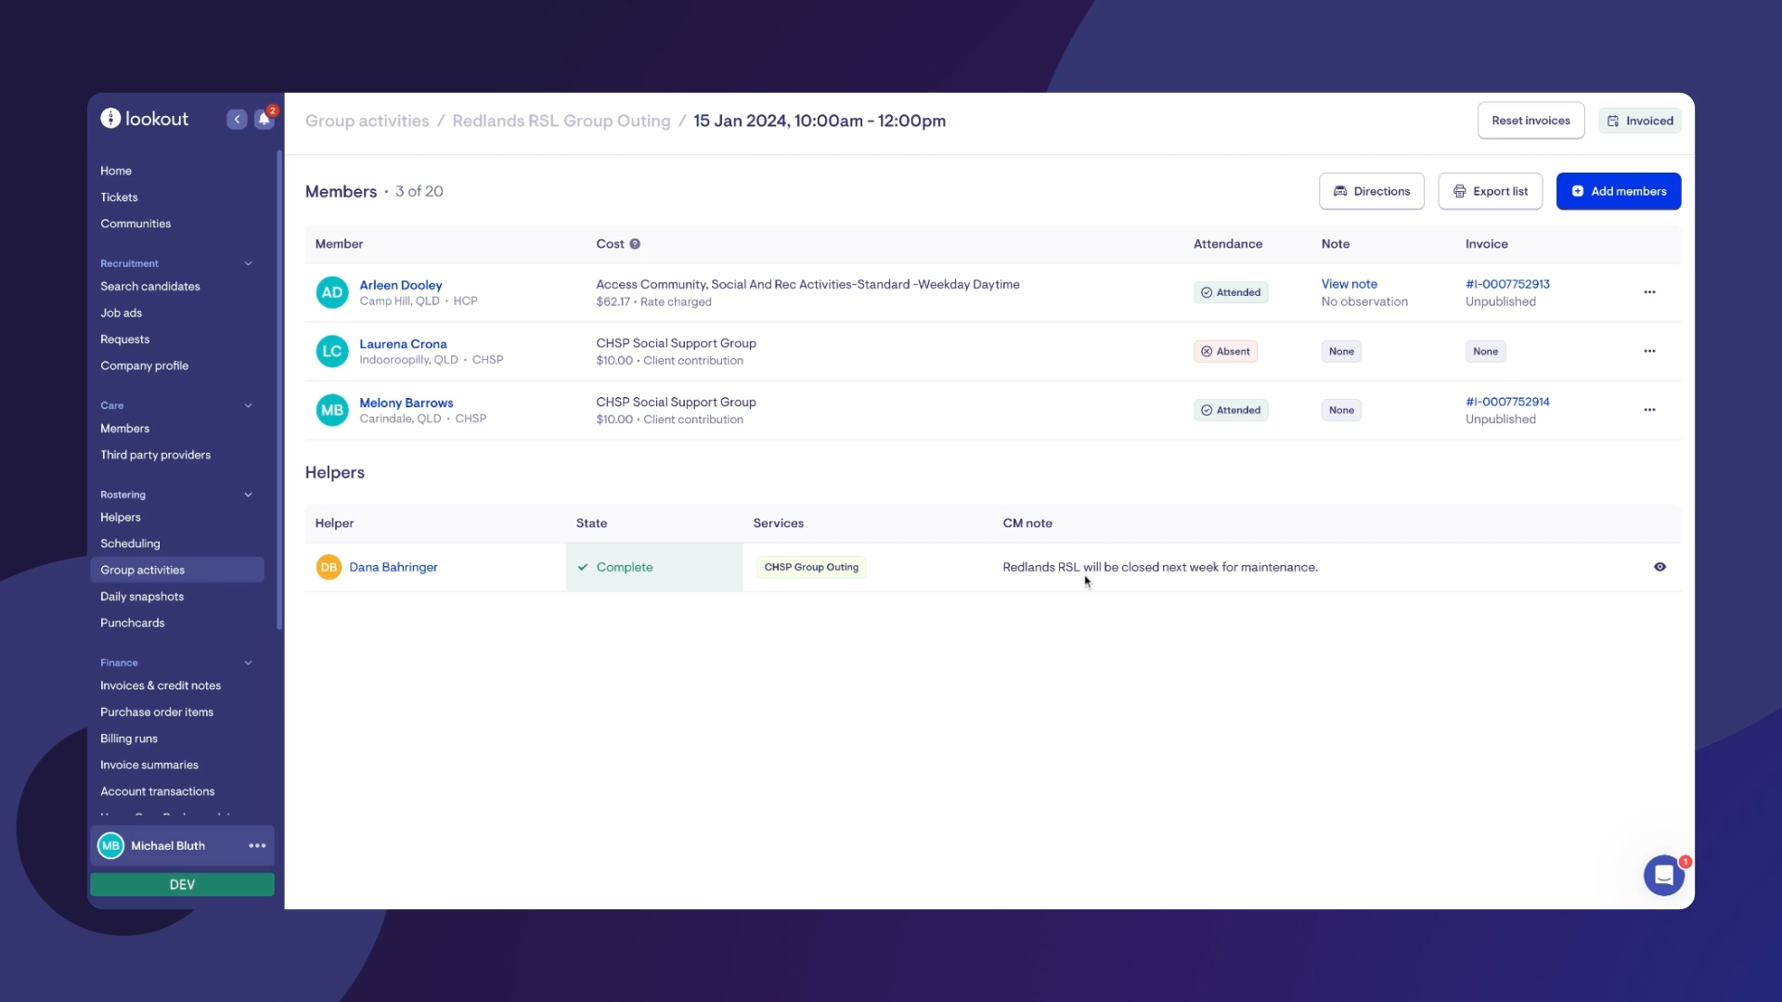Go to Invoices & credit notes

161,686
